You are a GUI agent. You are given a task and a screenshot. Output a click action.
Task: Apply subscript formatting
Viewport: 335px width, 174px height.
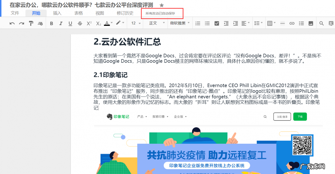(x=98, y=23)
